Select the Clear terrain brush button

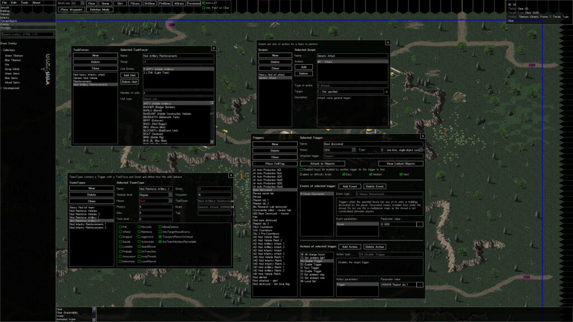click(92, 3)
